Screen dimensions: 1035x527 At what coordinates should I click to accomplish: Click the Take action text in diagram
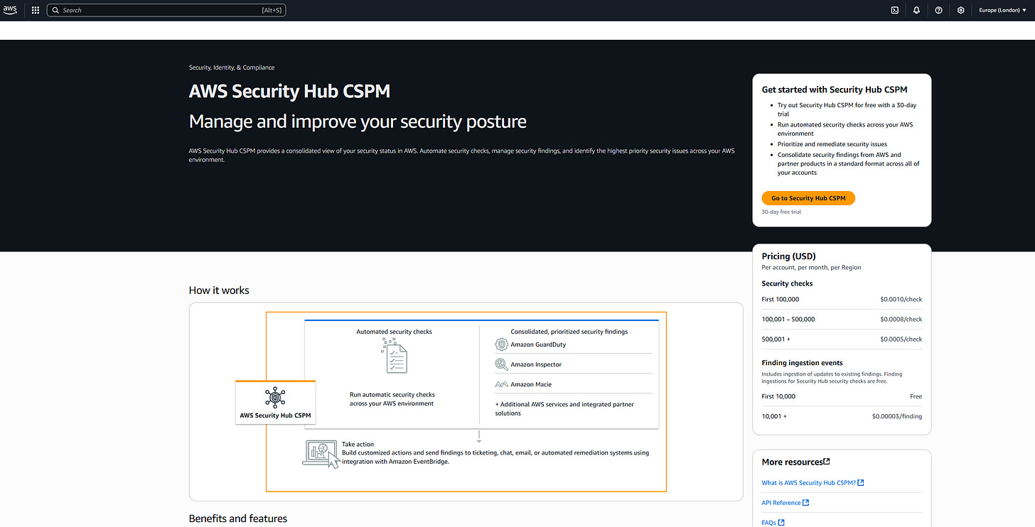pyautogui.click(x=358, y=444)
